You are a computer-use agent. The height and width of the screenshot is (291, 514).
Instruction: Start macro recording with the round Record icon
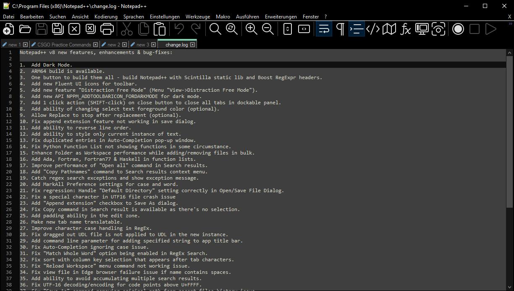(x=458, y=29)
